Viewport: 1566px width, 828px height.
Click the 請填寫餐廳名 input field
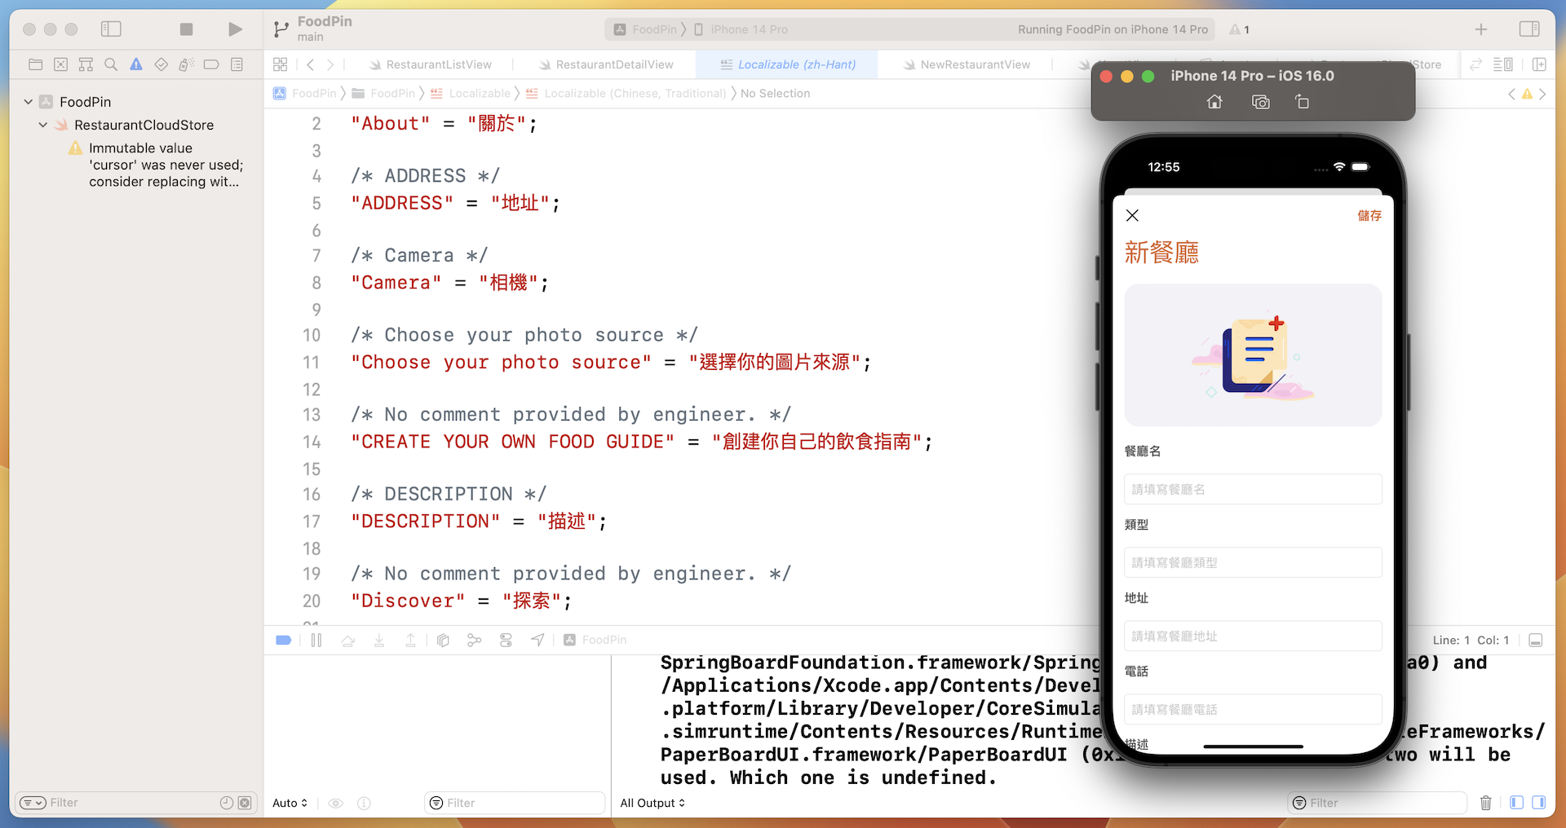1253,489
